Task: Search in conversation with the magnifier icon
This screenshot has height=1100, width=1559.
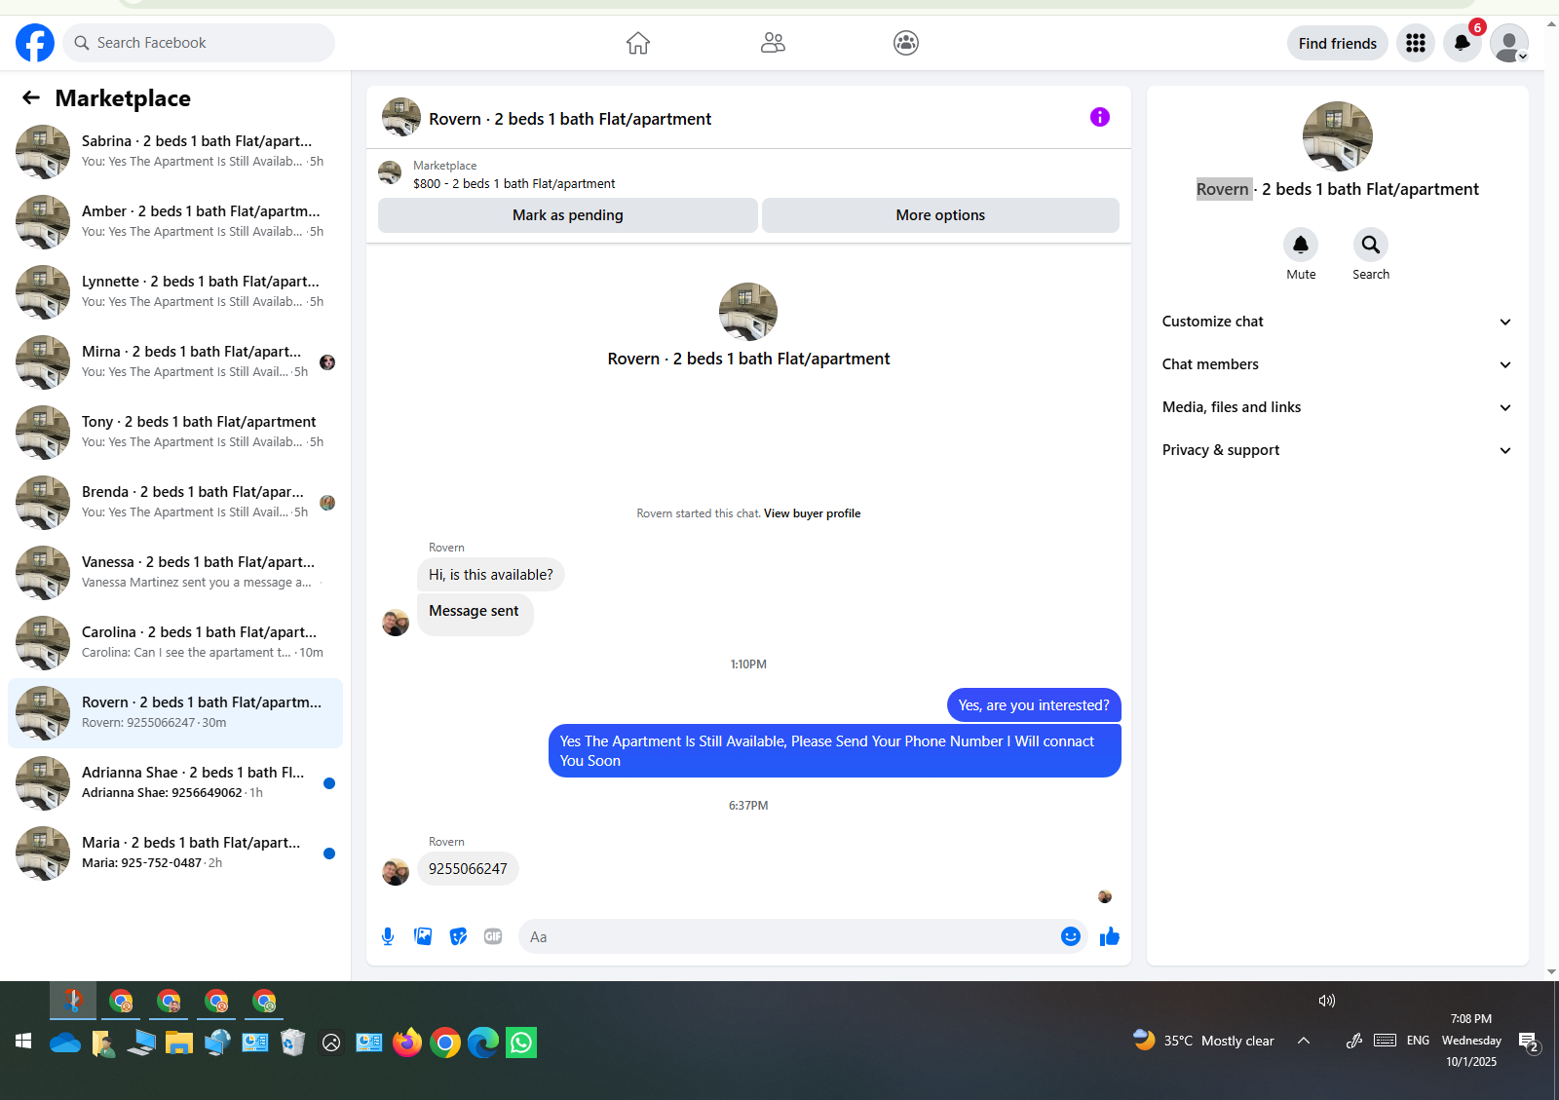Action: (1371, 245)
